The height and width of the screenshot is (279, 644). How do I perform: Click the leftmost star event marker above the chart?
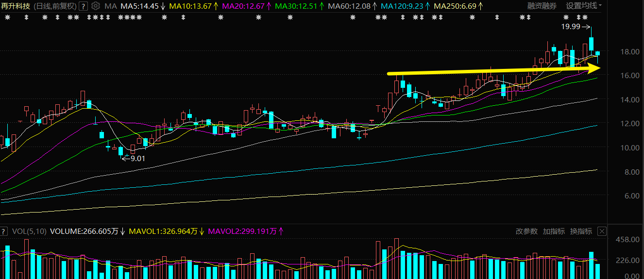pos(7,17)
